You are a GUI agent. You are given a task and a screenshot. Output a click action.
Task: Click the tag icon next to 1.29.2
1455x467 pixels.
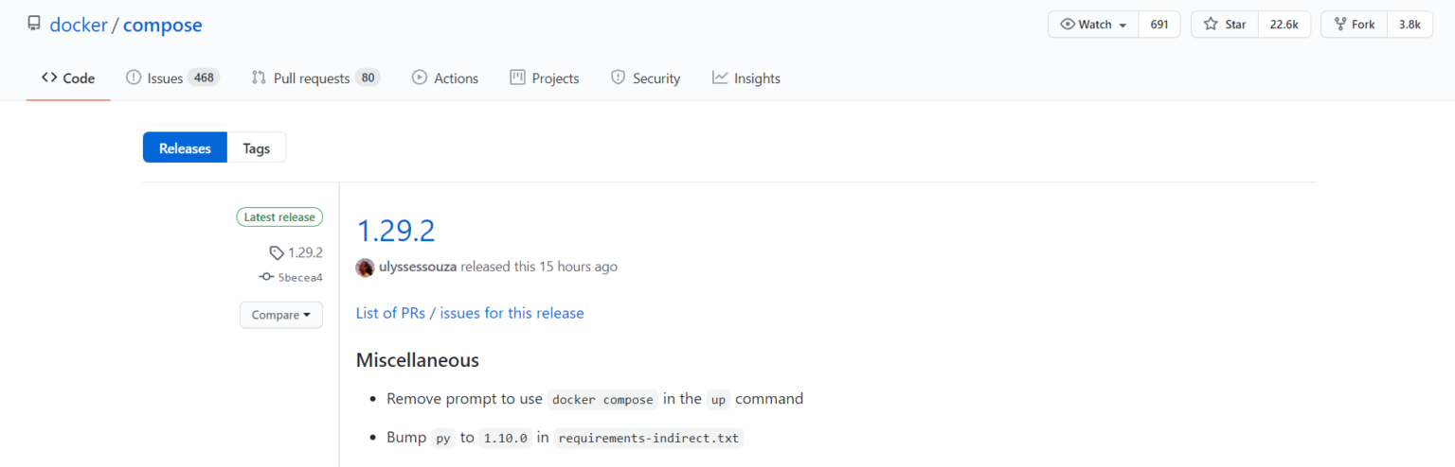(277, 252)
